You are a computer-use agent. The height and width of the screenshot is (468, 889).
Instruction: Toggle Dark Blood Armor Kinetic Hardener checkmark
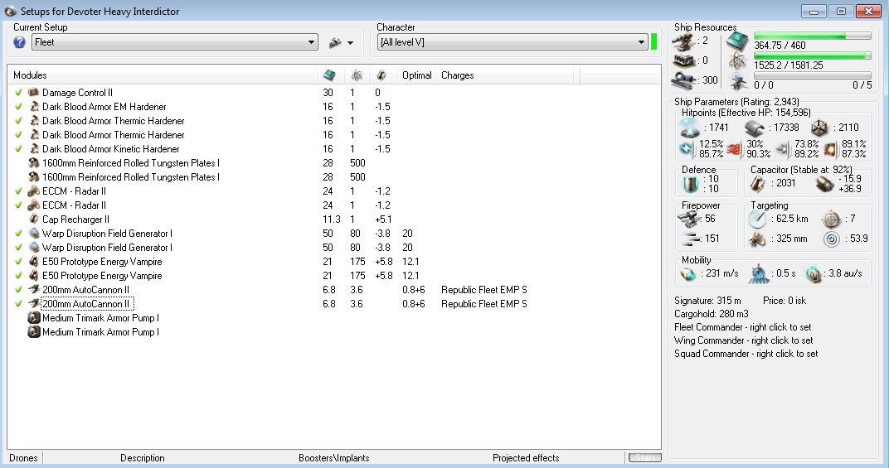[19, 149]
